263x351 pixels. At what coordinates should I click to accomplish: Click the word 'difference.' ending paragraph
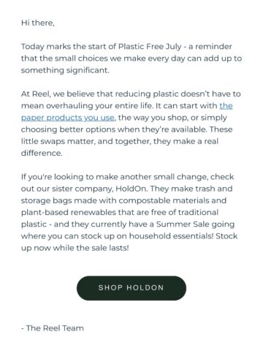pyautogui.click(x=42, y=153)
